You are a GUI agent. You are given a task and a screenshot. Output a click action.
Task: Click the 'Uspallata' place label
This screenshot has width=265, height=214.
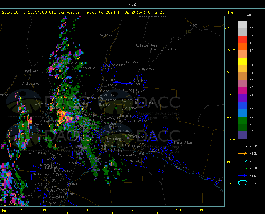[x=30, y=71]
